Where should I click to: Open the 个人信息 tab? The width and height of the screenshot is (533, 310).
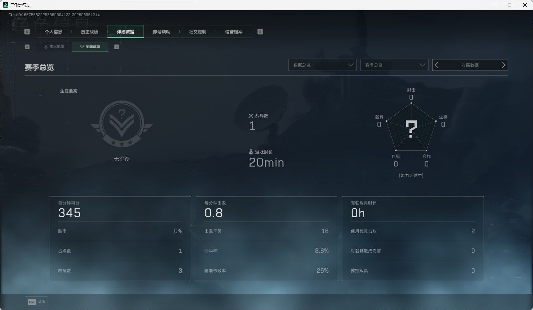pyautogui.click(x=54, y=32)
